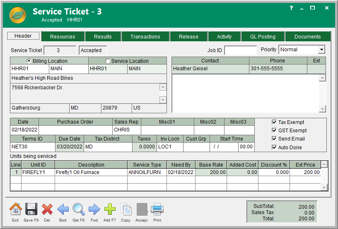Click the zip code 20879 field
The width and height of the screenshot is (338, 229).
(116, 108)
